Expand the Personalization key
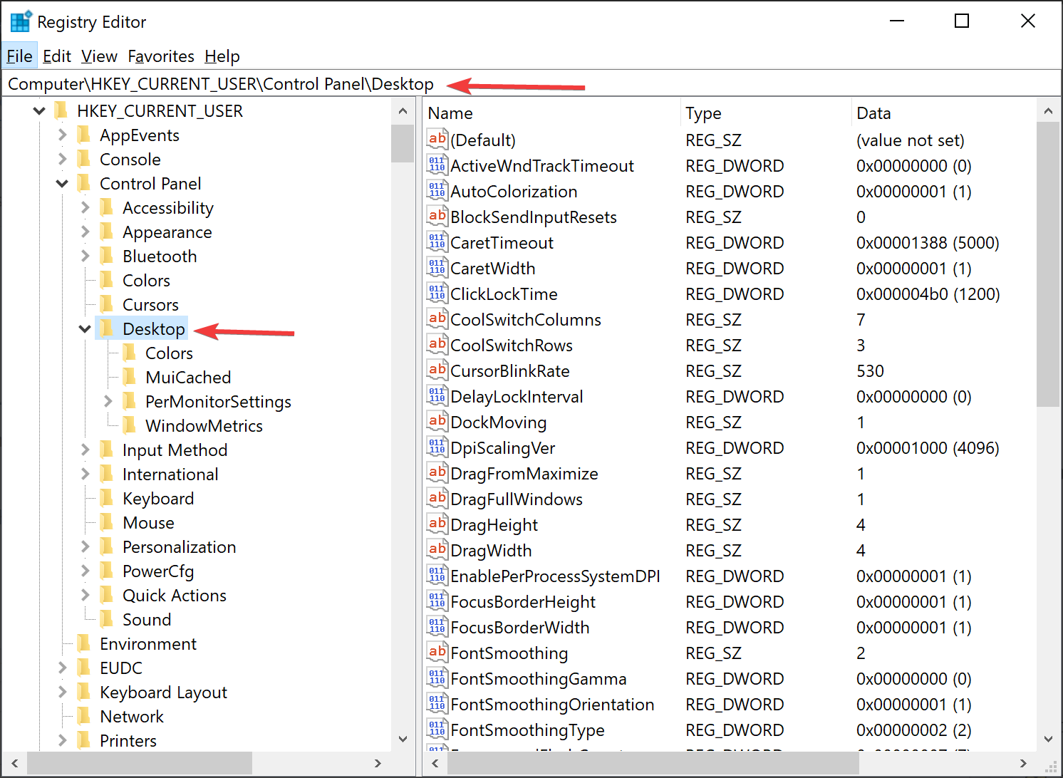The width and height of the screenshot is (1063, 778). 85,547
